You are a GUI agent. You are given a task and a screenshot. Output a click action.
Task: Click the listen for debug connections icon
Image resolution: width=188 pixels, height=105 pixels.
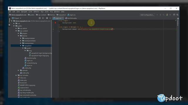[167, 15]
